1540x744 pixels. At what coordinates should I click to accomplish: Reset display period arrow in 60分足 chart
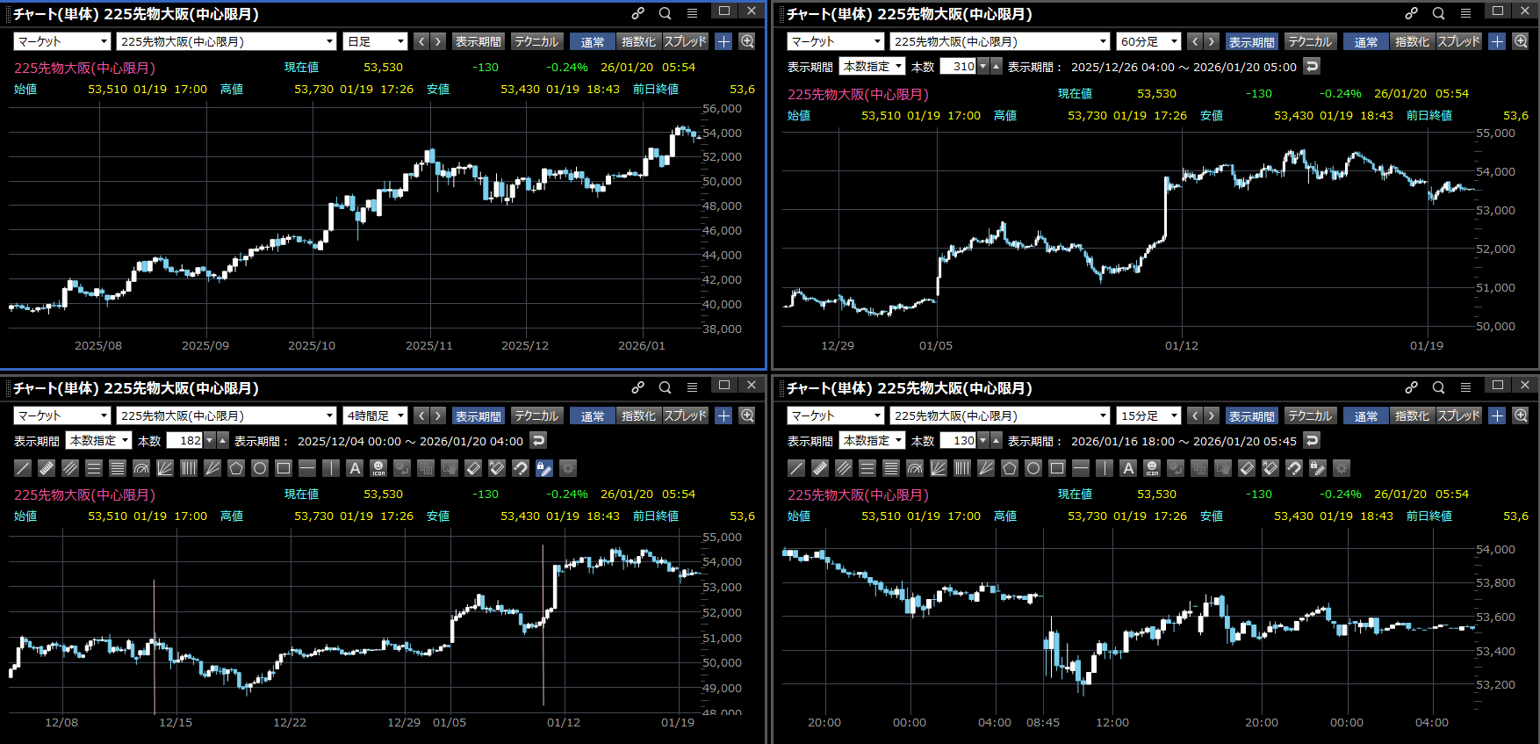point(1312,66)
